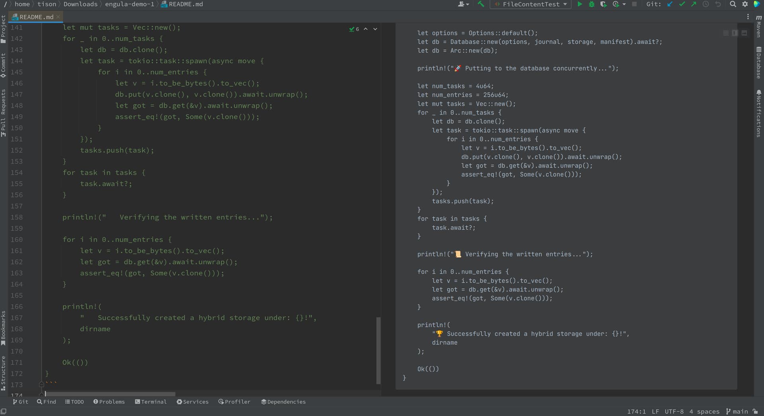The width and height of the screenshot is (764, 416).
Task: Select the README.md editor tab
Action: 36,17
